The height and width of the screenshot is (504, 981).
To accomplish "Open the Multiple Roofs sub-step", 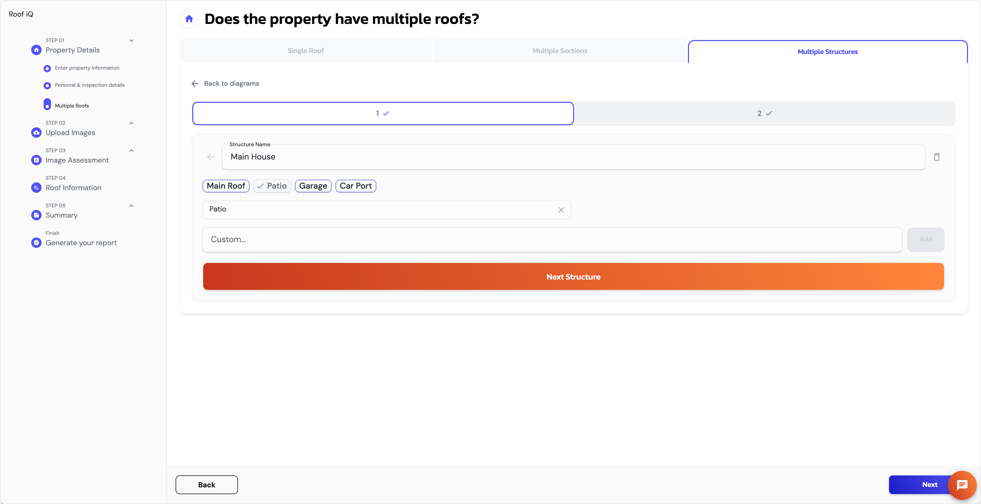I will pos(72,106).
